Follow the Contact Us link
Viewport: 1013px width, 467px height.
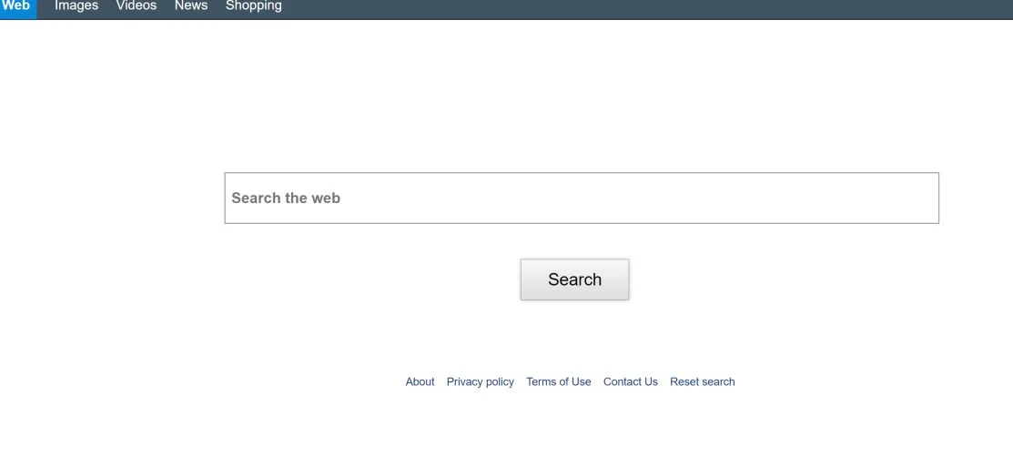630,381
